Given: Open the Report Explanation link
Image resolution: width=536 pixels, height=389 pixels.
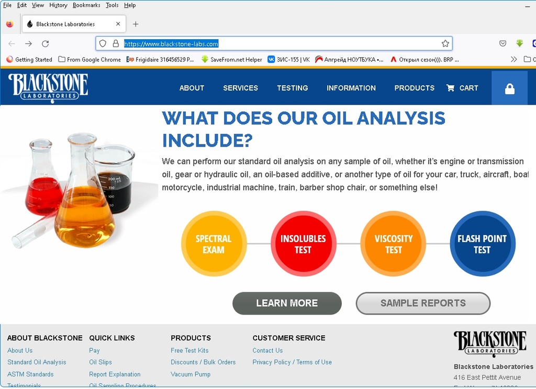Looking at the screenshot, I should 115,374.
